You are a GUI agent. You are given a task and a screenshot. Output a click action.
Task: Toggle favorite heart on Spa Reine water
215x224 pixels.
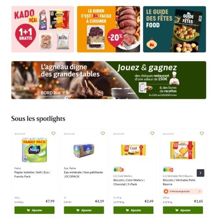(103, 133)
